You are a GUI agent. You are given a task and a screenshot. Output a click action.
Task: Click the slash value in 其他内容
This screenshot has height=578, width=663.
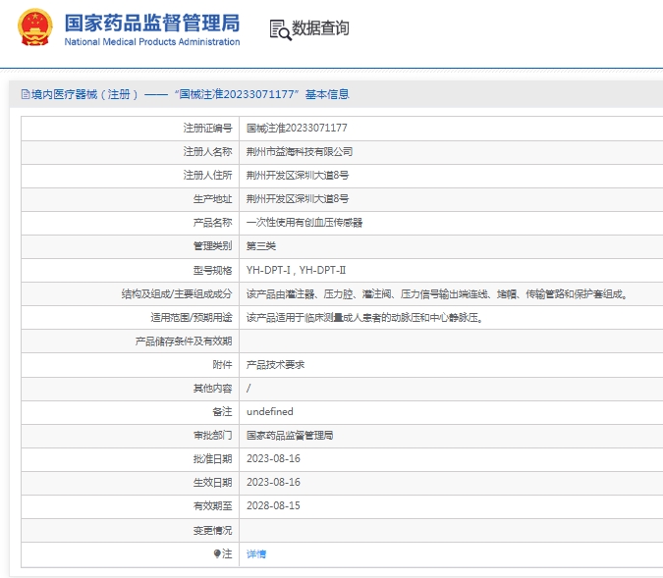249,388
